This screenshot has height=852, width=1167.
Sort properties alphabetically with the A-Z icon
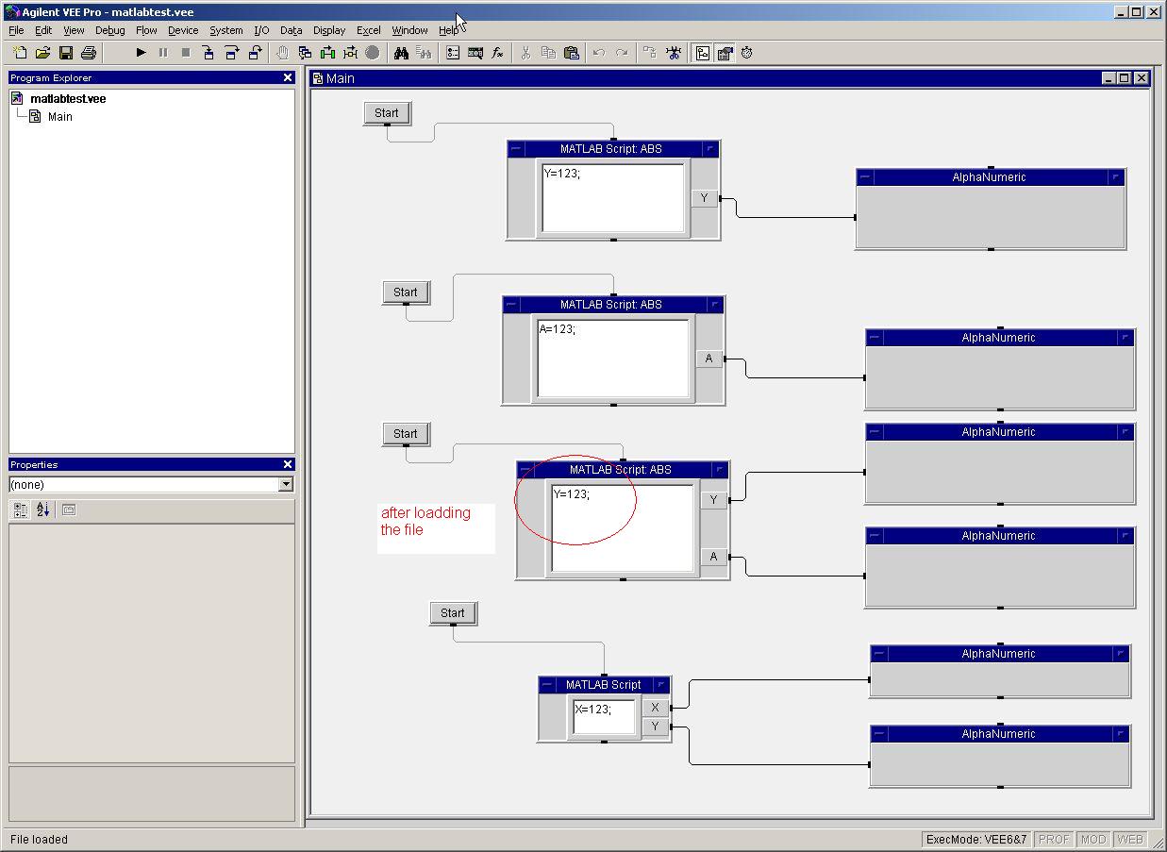[43, 510]
